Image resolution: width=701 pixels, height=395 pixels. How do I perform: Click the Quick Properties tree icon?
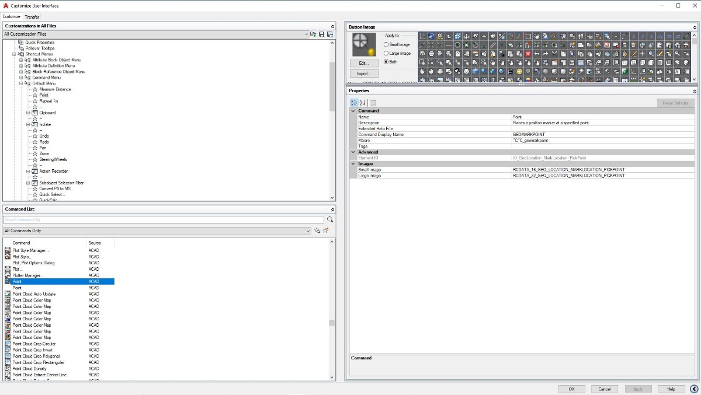(21, 42)
